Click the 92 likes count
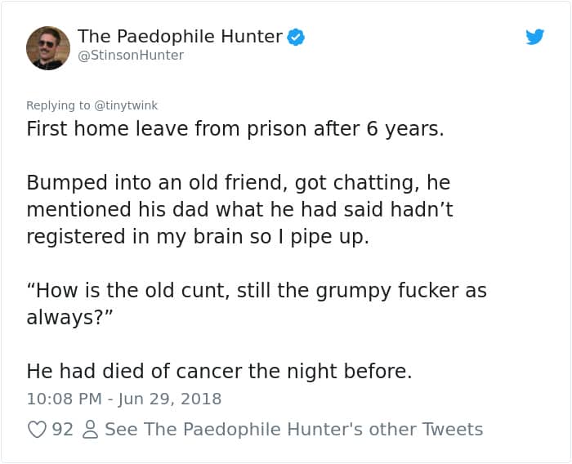The width and height of the screenshot is (572, 464). [x=62, y=429]
